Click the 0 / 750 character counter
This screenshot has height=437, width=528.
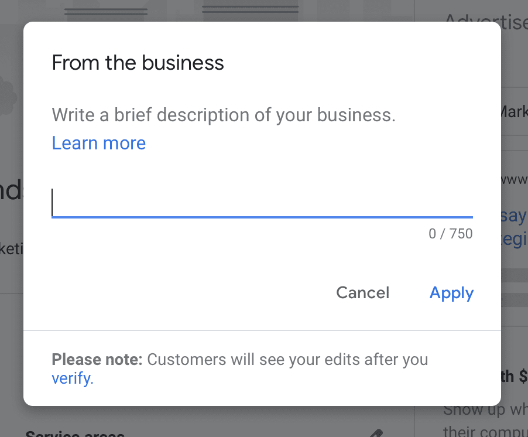[x=450, y=233]
